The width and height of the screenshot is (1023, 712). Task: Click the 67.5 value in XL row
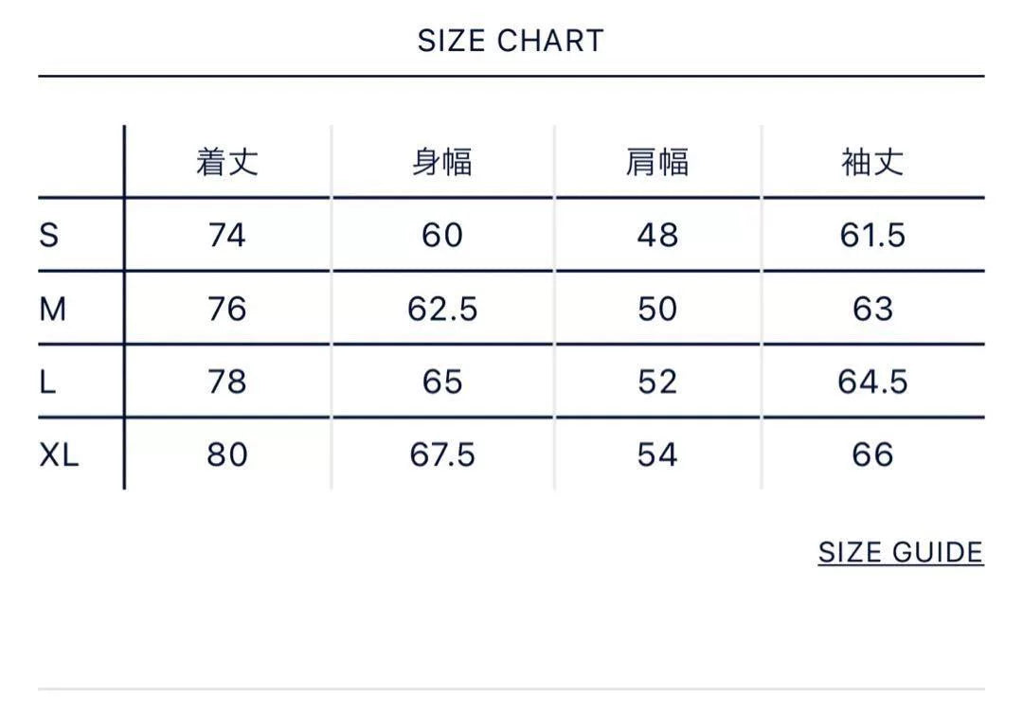442,454
